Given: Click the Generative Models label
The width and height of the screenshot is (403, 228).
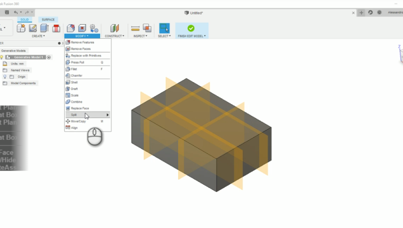Looking at the screenshot, I should point(13,51).
